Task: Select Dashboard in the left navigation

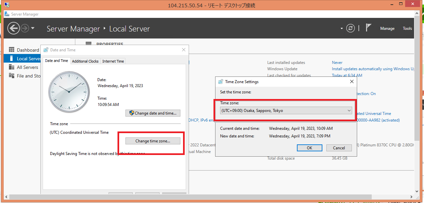Action: coord(28,50)
